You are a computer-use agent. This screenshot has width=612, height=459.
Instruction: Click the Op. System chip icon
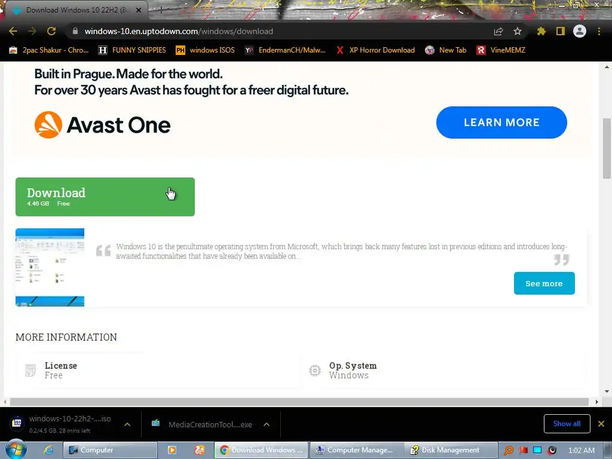pyautogui.click(x=314, y=370)
